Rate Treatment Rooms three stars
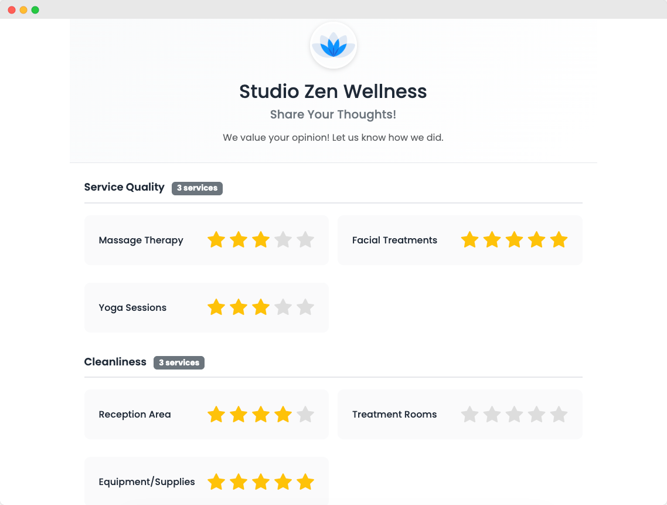The height and width of the screenshot is (505, 667). click(514, 415)
